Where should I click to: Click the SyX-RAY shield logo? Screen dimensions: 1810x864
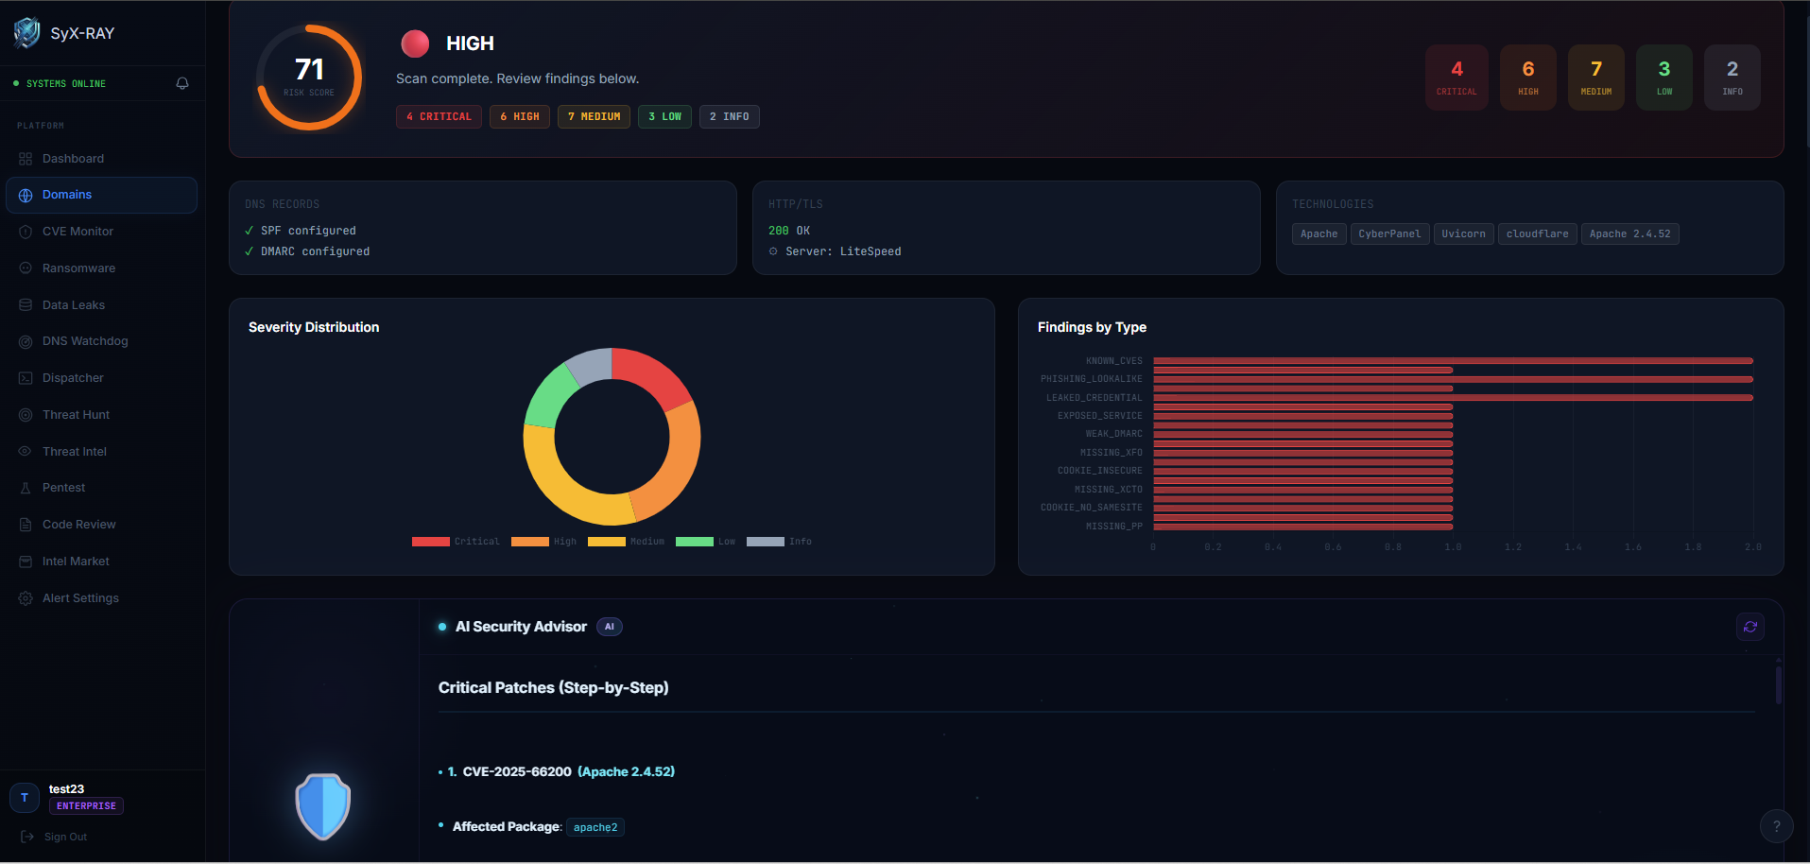26,33
